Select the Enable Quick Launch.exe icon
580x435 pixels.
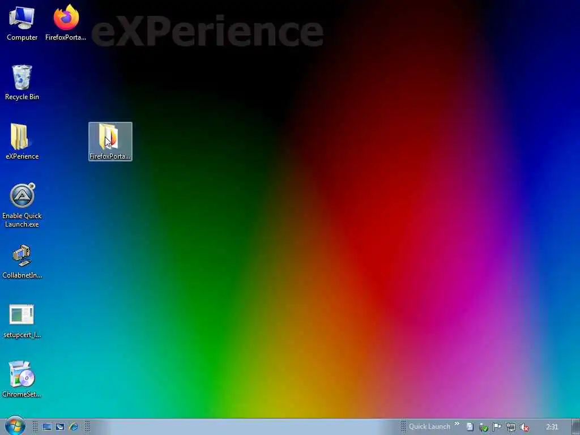(x=22, y=205)
